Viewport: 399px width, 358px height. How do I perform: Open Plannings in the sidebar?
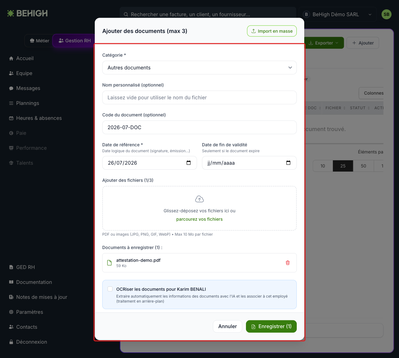24,103
